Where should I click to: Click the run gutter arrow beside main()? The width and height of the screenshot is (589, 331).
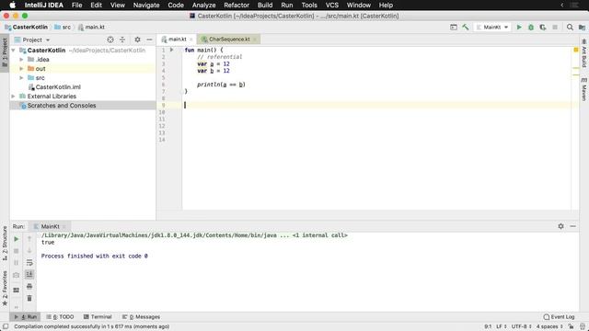[172, 50]
